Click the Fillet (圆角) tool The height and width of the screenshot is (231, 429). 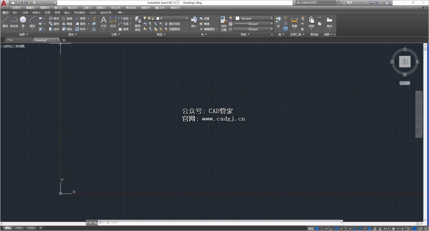point(80,24)
